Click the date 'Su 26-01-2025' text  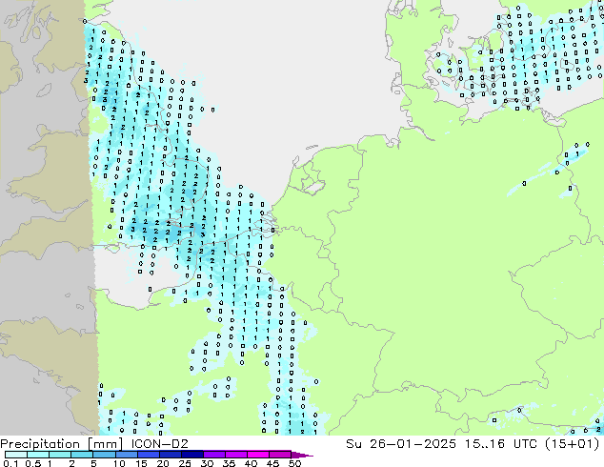point(401,444)
